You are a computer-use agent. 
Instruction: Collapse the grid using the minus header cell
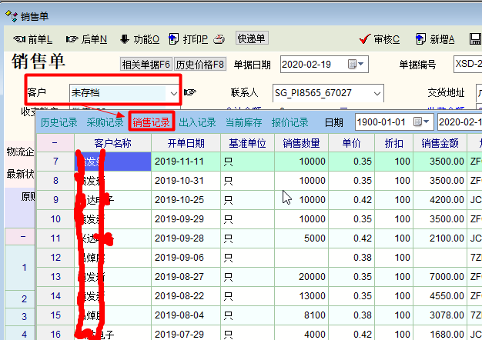(55, 142)
